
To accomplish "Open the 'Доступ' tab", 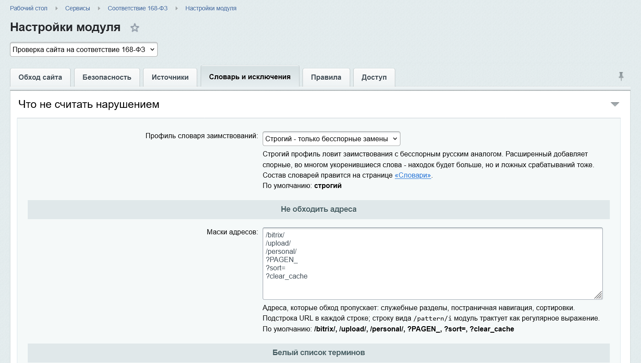I will 374,78.
